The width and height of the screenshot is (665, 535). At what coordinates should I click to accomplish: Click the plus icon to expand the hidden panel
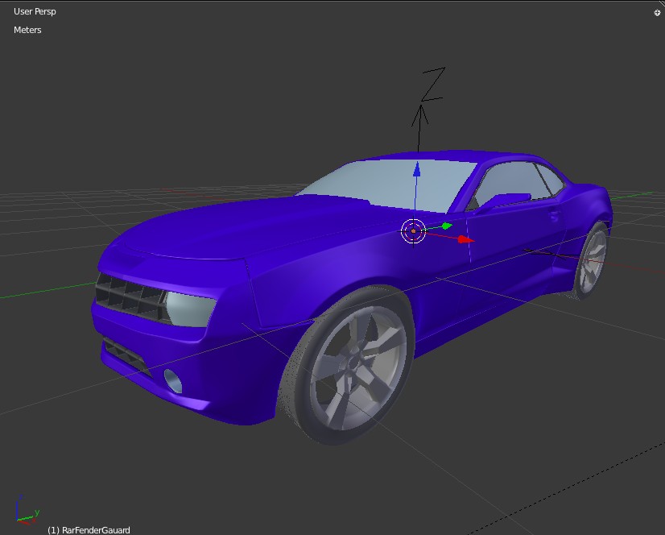coord(656,12)
